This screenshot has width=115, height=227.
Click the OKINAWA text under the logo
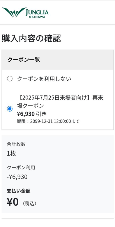[37, 17]
